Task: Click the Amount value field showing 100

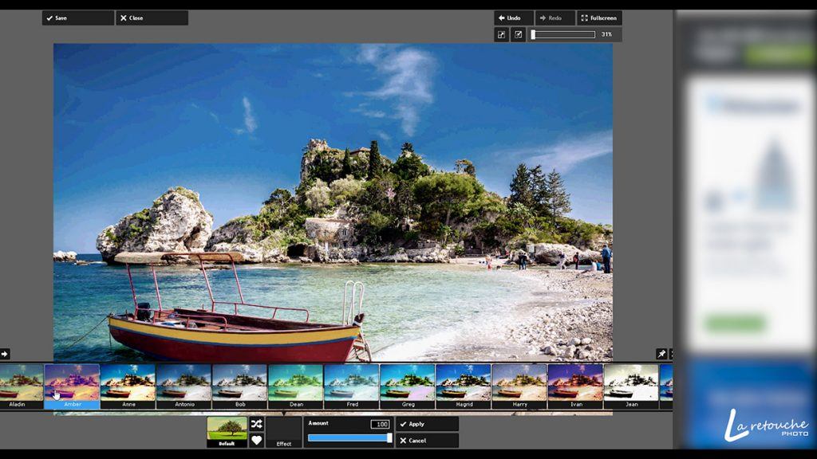Action: point(380,422)
